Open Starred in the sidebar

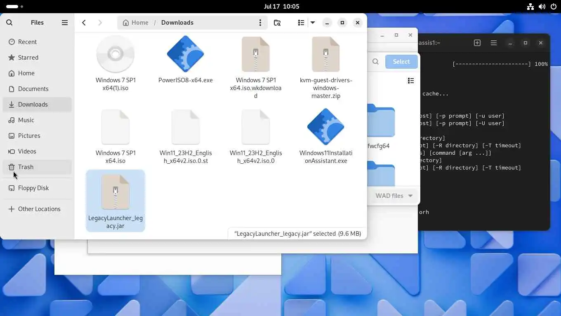37,58
